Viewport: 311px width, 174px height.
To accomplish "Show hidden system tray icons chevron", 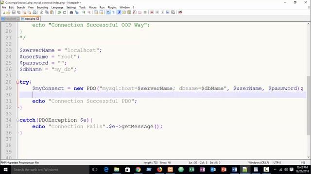I will coord(275,170).
